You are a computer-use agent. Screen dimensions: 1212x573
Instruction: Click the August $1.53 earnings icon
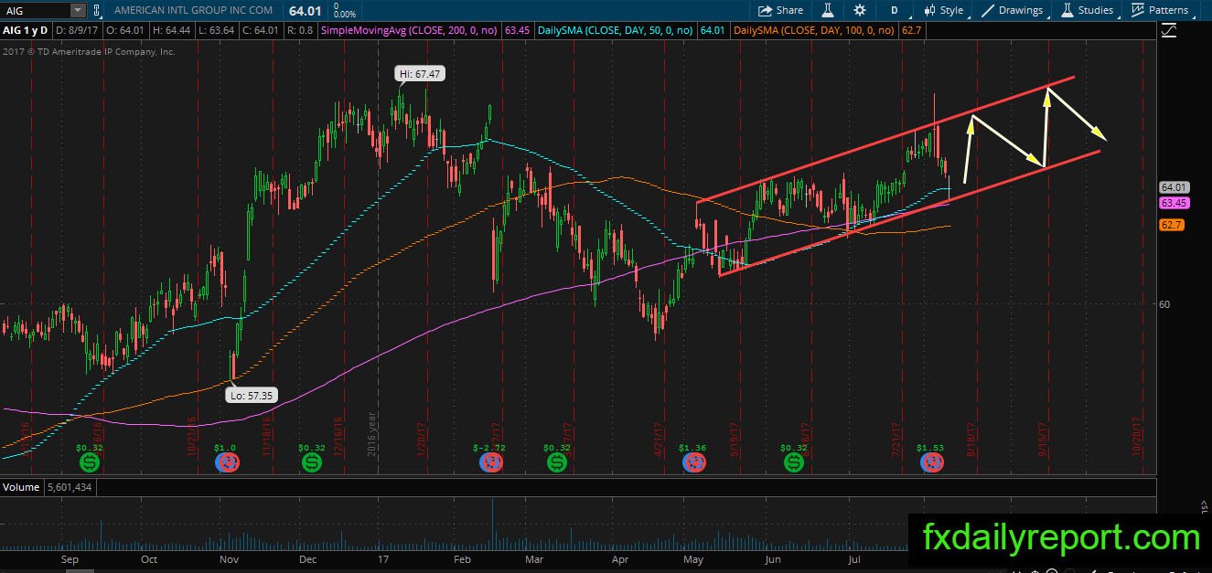tap(930, 463)
